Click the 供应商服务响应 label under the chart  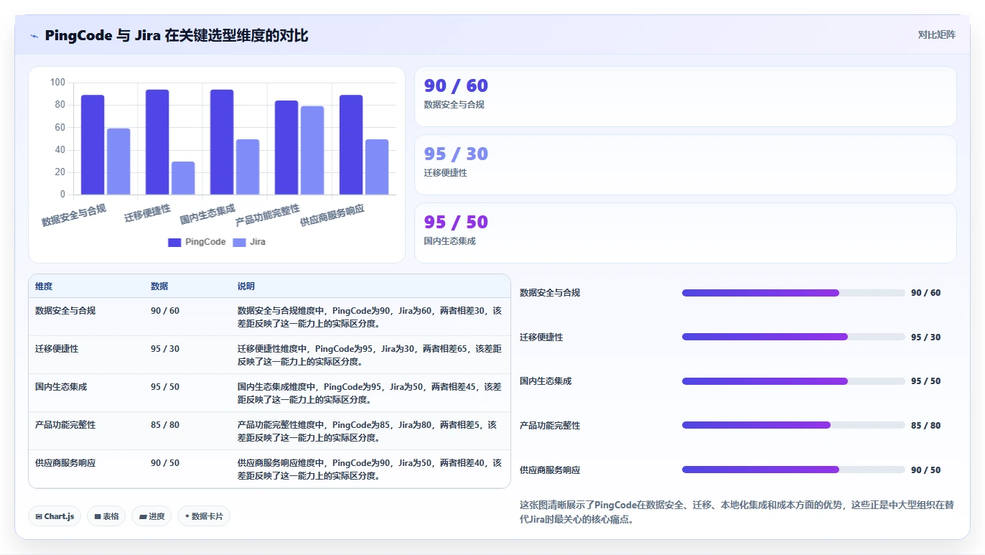(x=332, y=215)
